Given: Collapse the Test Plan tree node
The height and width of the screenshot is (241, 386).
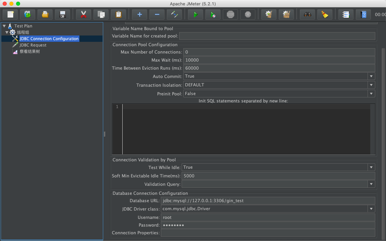Looking at the screenshot, I should 4,26.
